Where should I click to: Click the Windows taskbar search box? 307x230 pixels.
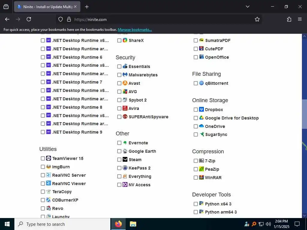tap(62, 224)
